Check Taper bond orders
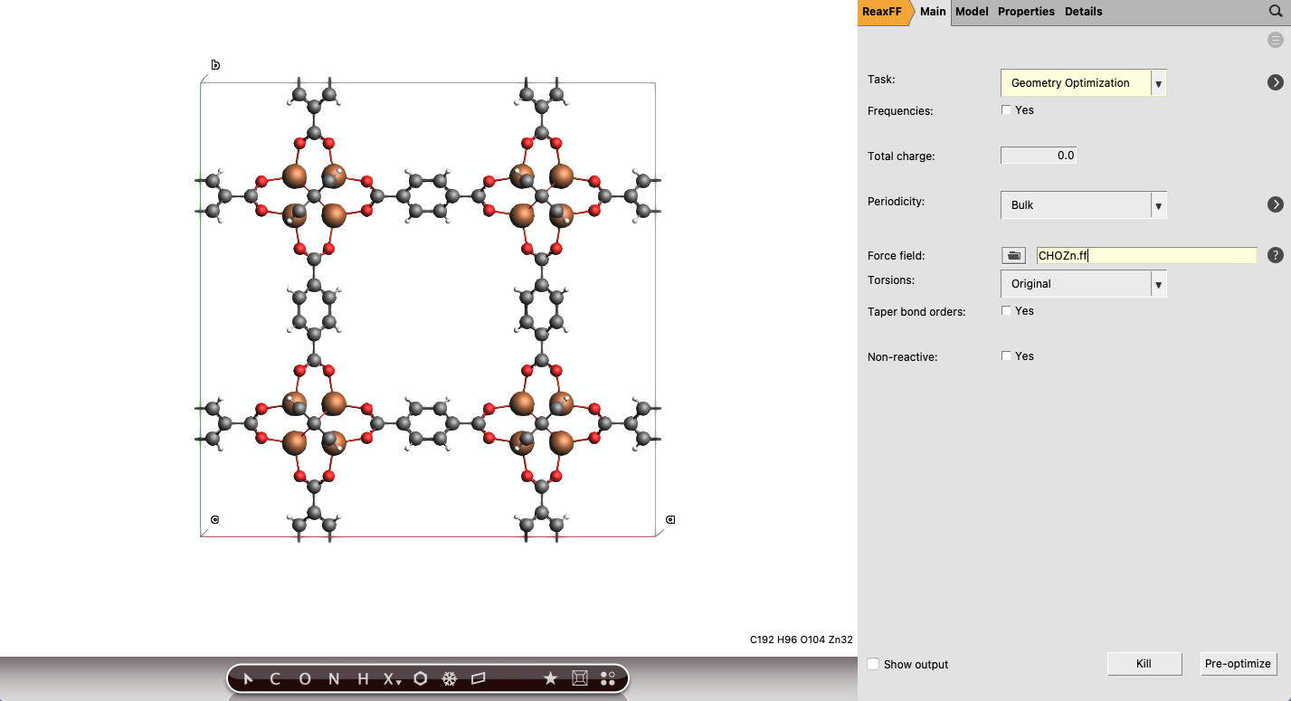 [1006, 311]
